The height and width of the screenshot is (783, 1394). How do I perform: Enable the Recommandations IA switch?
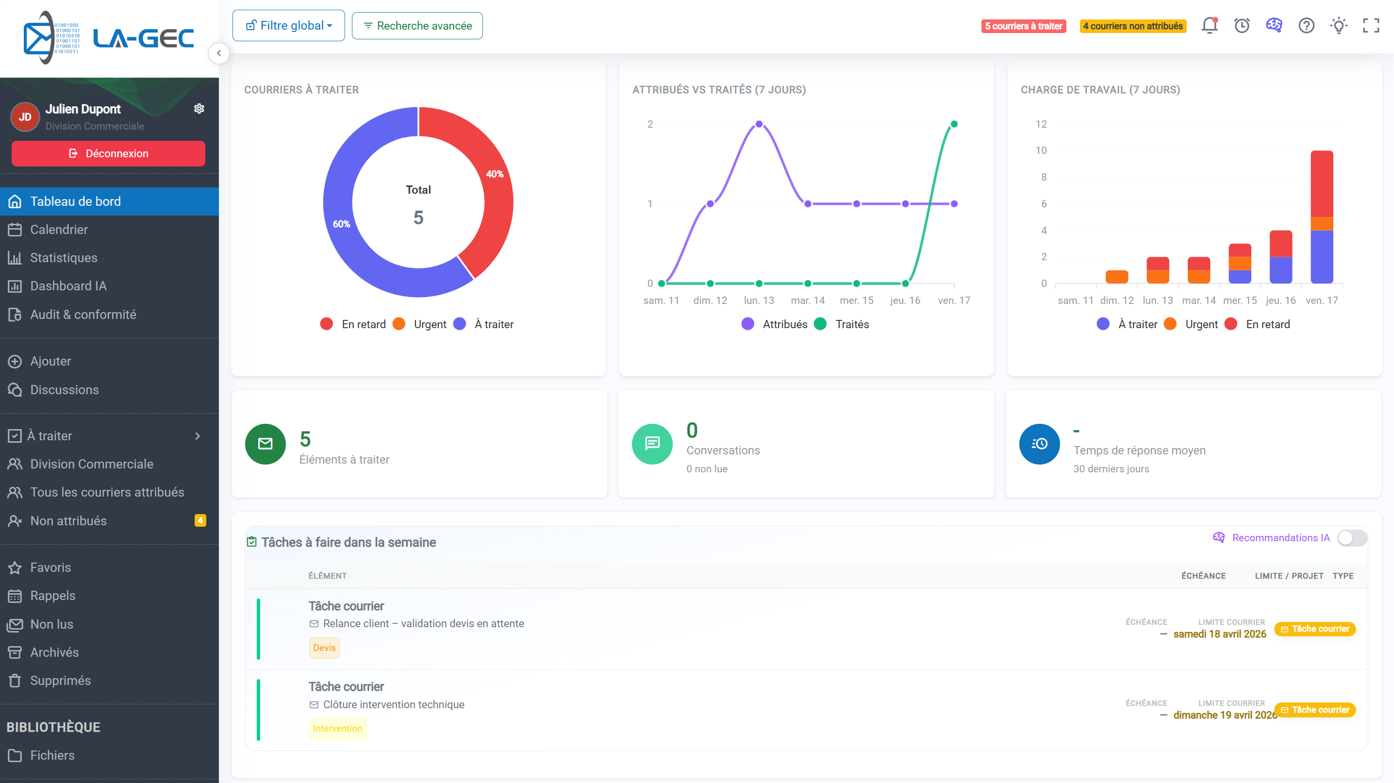[1352, 538]
